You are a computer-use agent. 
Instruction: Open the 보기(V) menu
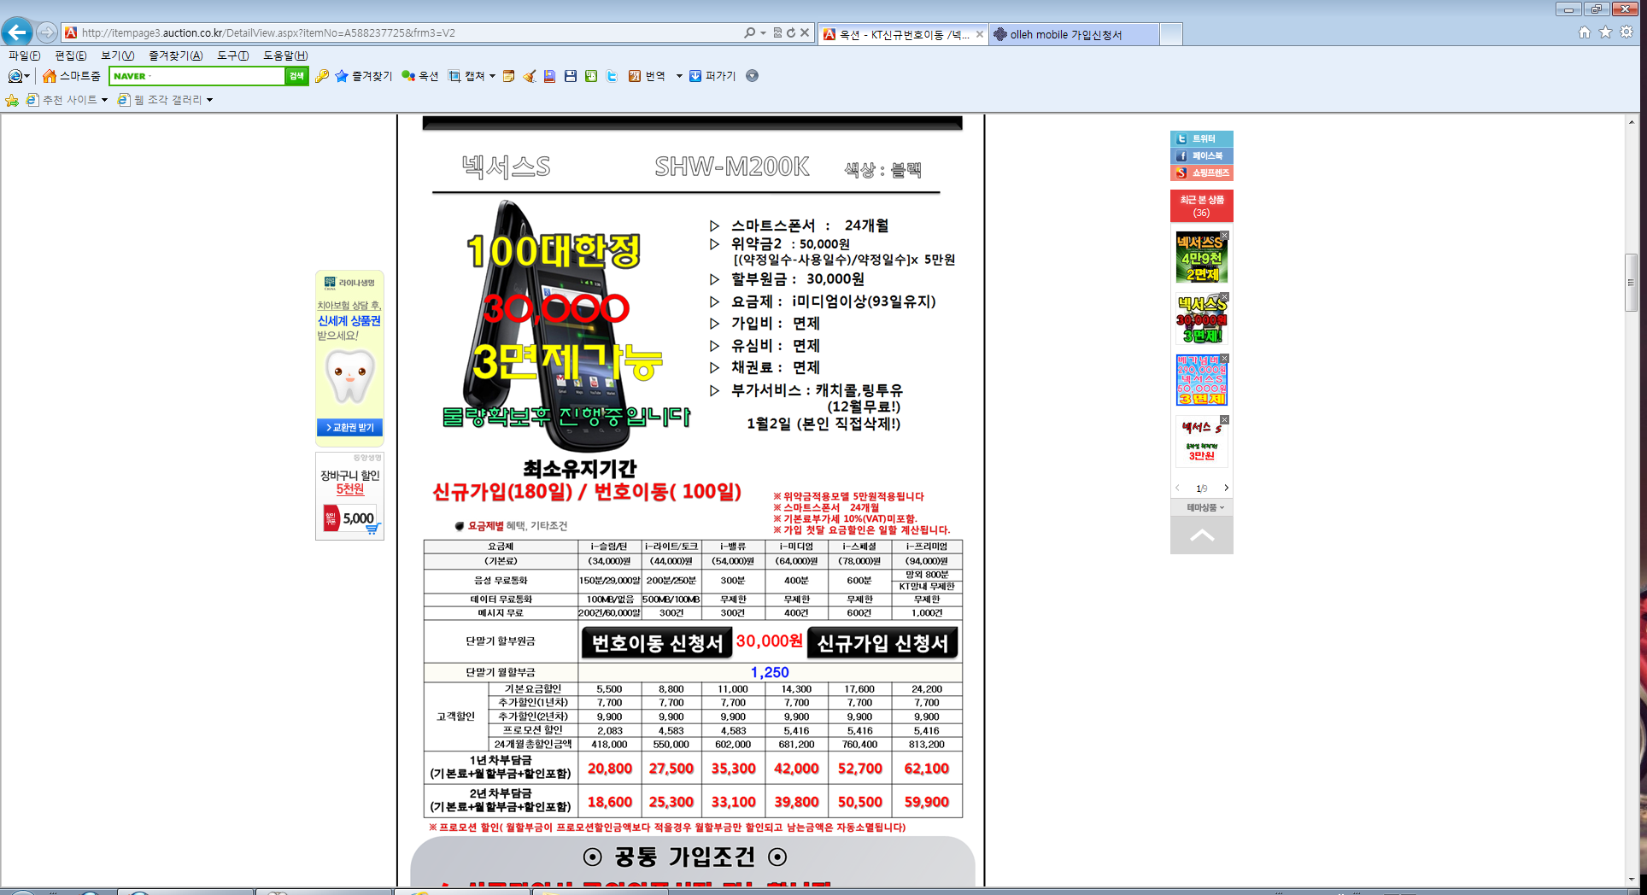coord(117,56)
